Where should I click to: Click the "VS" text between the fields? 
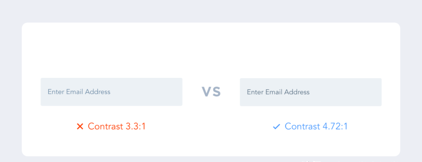[x=211, y=92]
